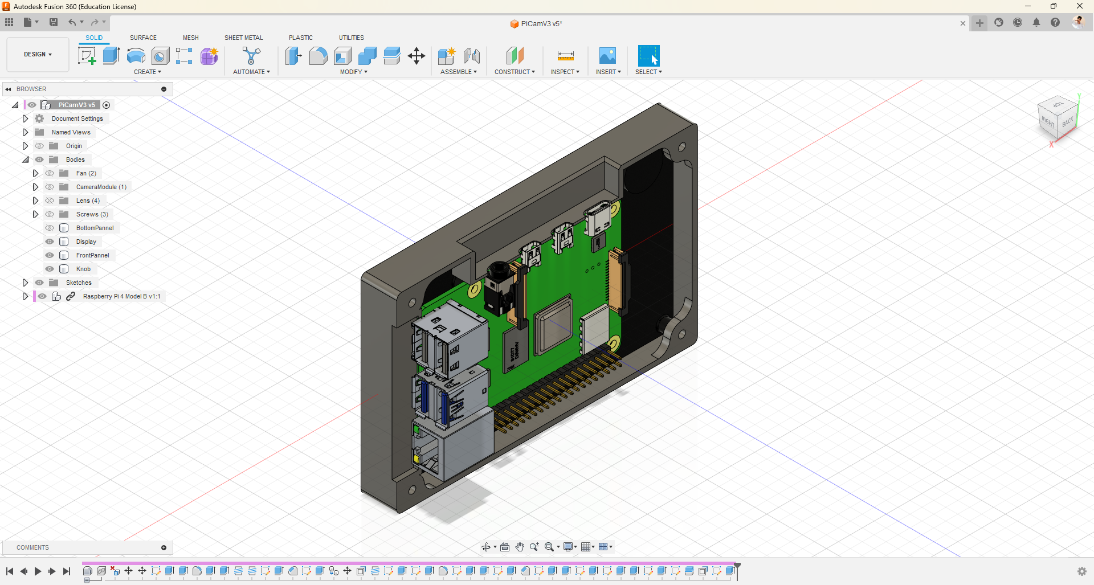The width and height of the screenshot is (1094, 585).
Task: Open the Help question mark icon
Action: [1055, 22]
